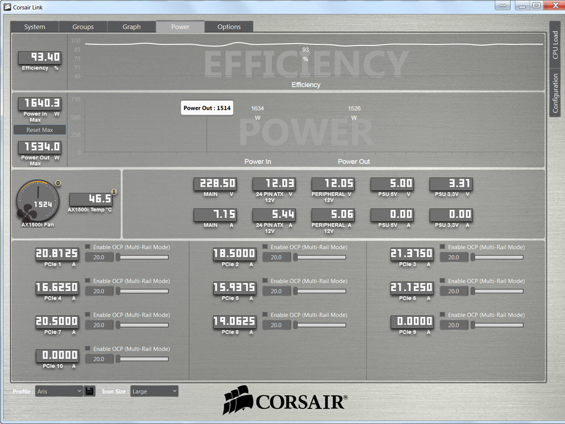Toggle OCP checkbox for PCIe 5

(265, 280)
